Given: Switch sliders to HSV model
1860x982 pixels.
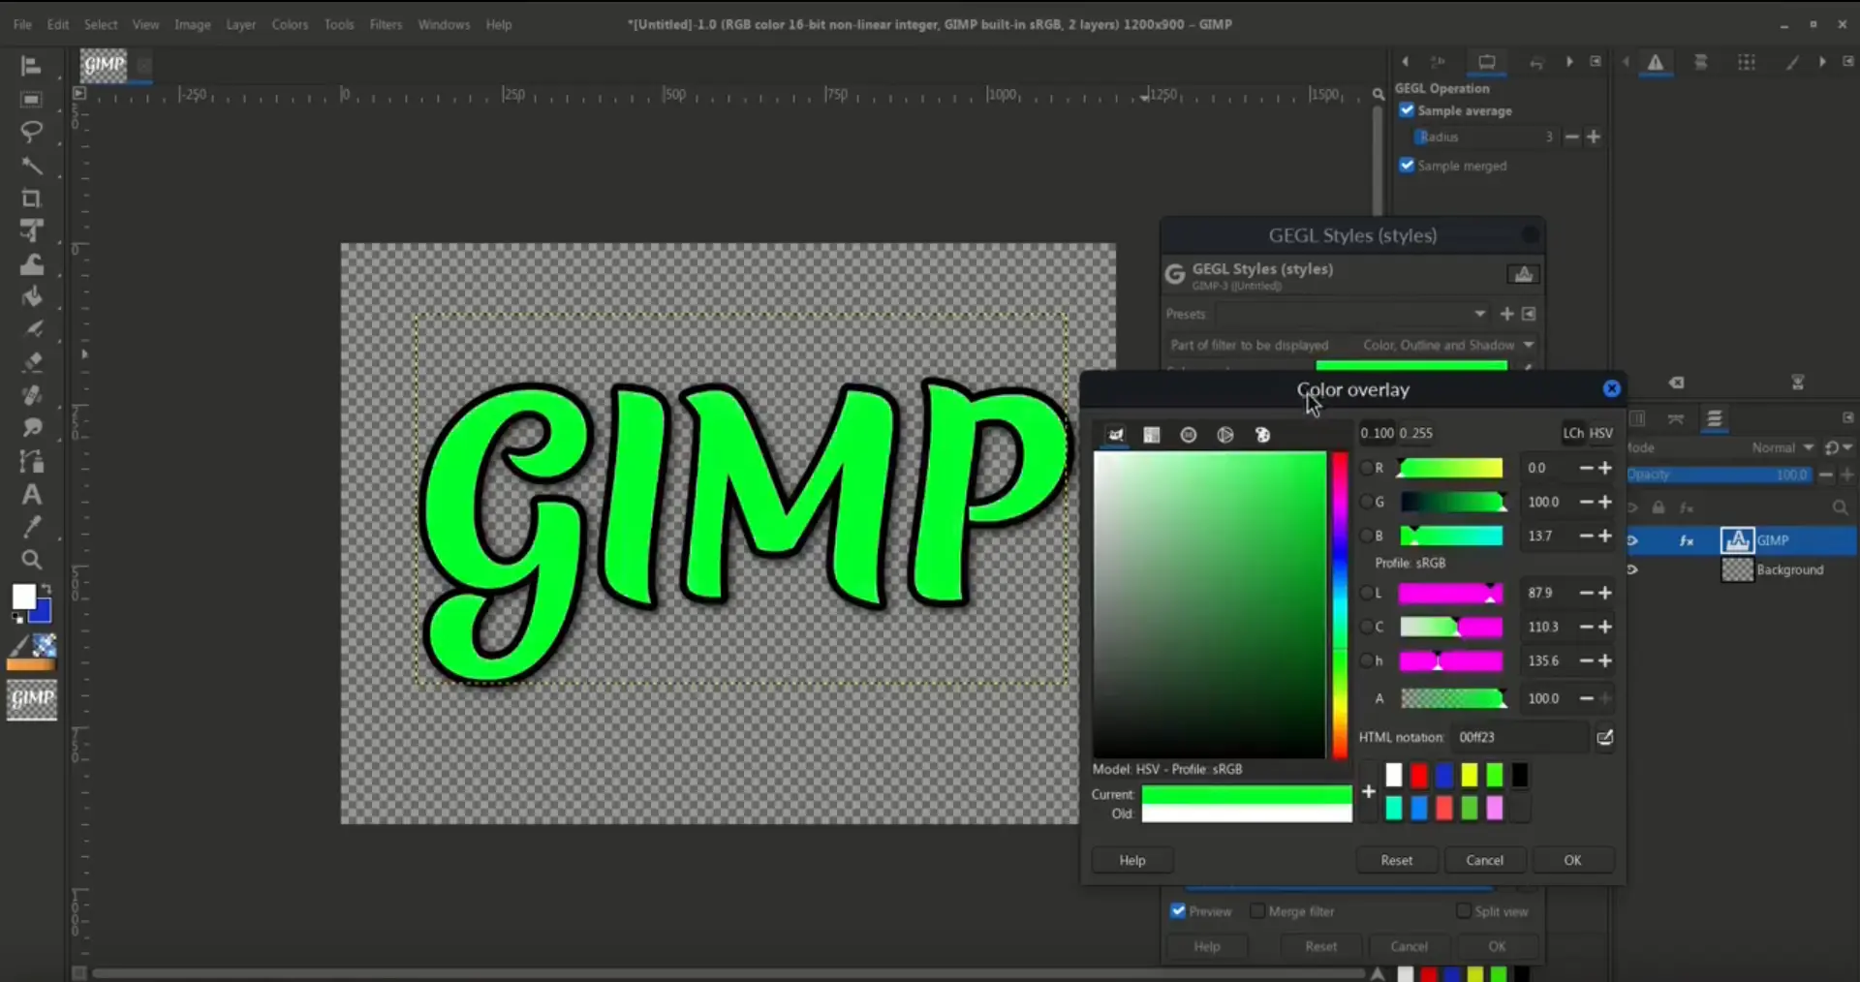Looking at the screenshot, I should 1601,433.
